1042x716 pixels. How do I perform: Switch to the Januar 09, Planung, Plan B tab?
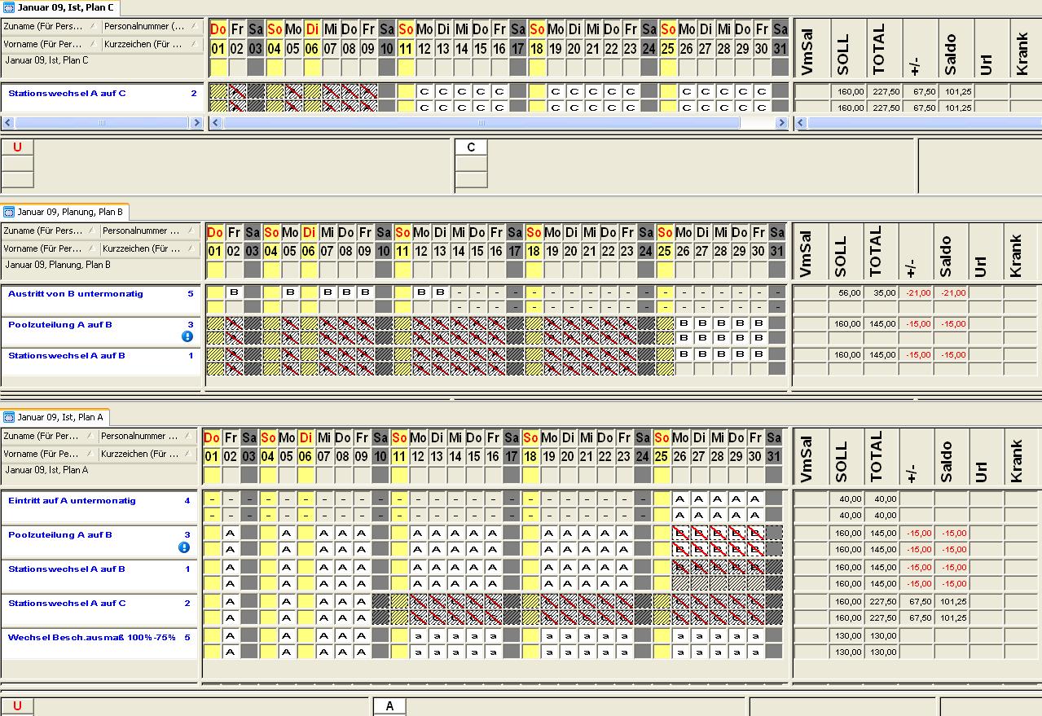pos(69,212)
